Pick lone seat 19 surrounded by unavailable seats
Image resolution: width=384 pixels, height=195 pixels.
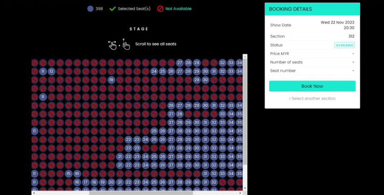[111, 80]
